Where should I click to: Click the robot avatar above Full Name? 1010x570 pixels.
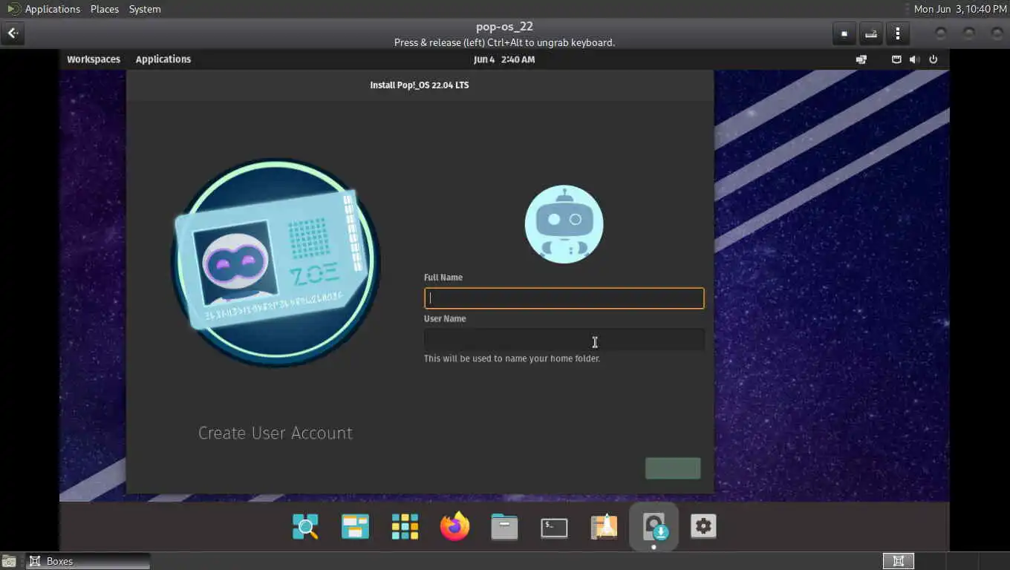click(564, 224)
